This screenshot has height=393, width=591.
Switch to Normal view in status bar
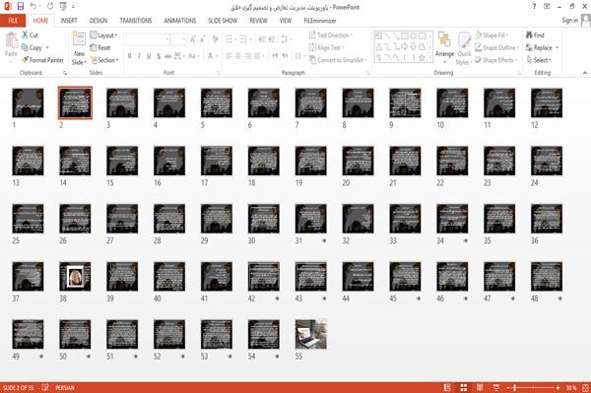point(447,387)
